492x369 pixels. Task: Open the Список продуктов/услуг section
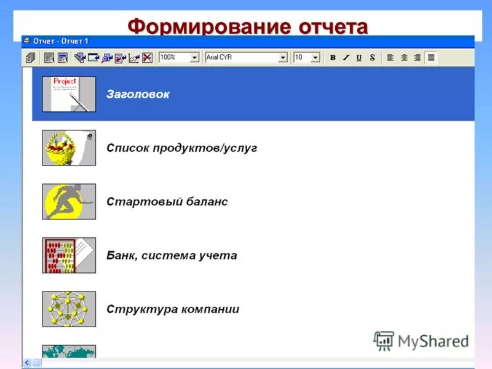tap(184, 148)
